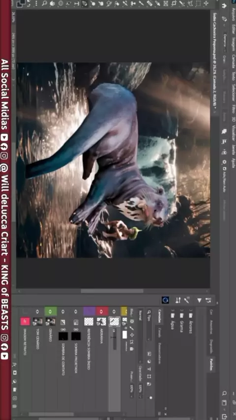Click the Home icon in options bar
Image resolution: width=236 pixels, height=420 pixels.
tap(225, 6)
